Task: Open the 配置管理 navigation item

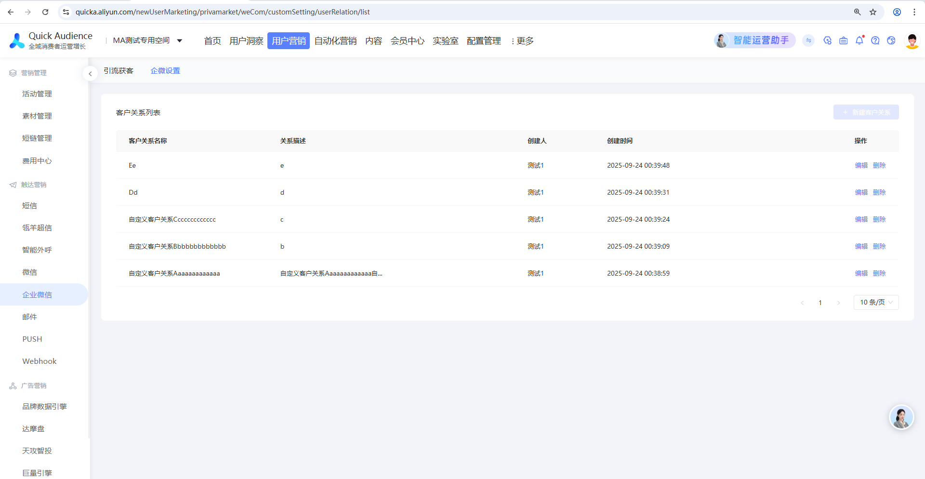Action: 484,41
